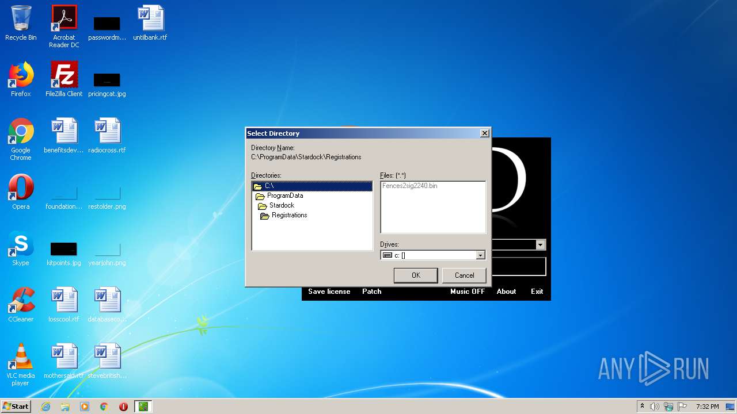The image size is (737, 414).
Task: Select the untilbank.rtf desktop file
Action: pyautogui.click(x=150, y=23)
